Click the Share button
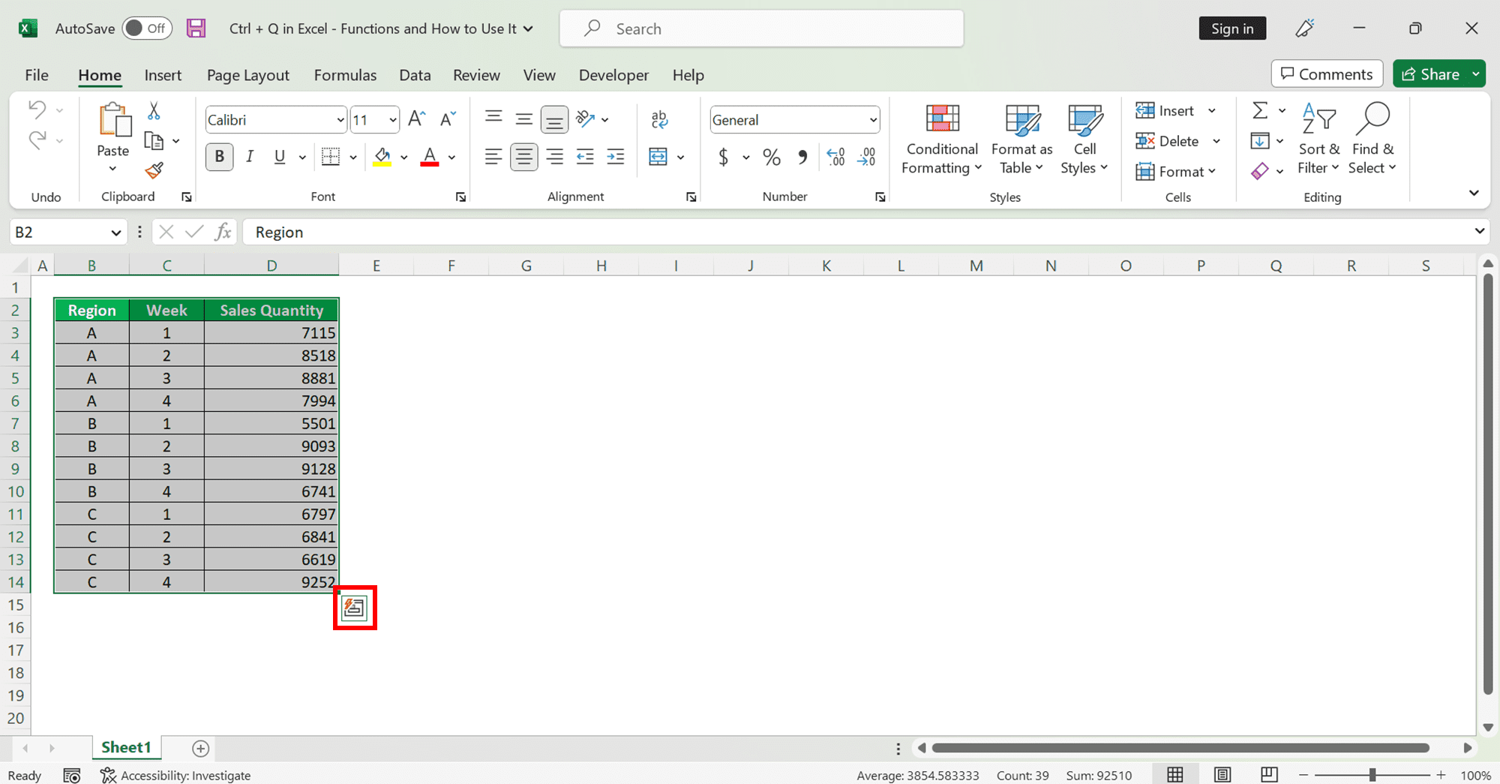 point(1430,74)
